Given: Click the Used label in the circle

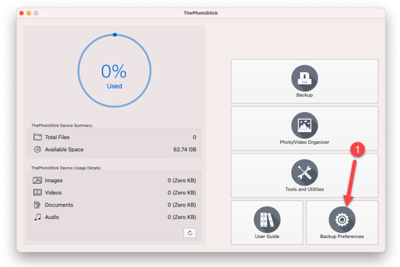Looking at the screenshot, I should (x=114, y=86).
